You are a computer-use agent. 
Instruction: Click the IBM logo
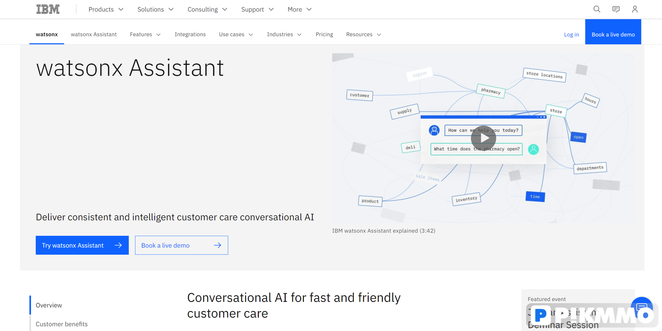(x=48, y=9)
